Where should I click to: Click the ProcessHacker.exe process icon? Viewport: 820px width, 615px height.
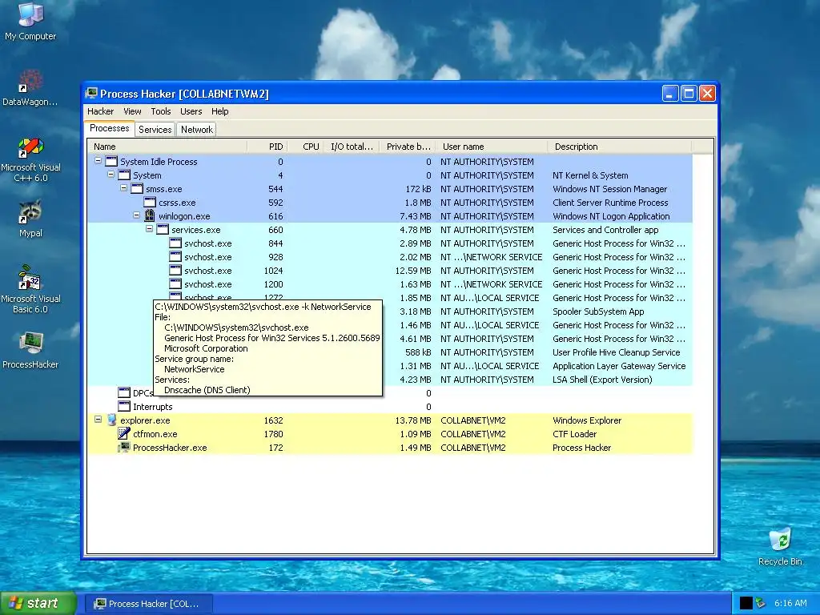coord(124,447)
